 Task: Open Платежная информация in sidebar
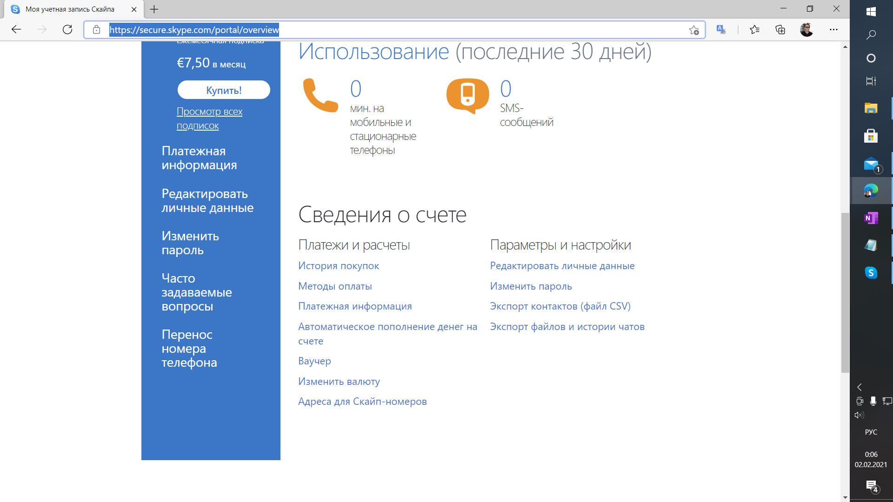pos(199,158)
